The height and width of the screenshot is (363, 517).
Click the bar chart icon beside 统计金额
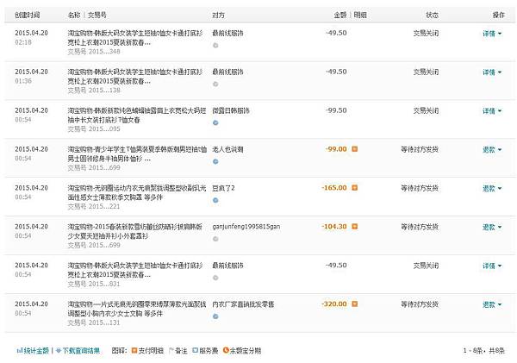pyautogui.click(x=20, y=350)
